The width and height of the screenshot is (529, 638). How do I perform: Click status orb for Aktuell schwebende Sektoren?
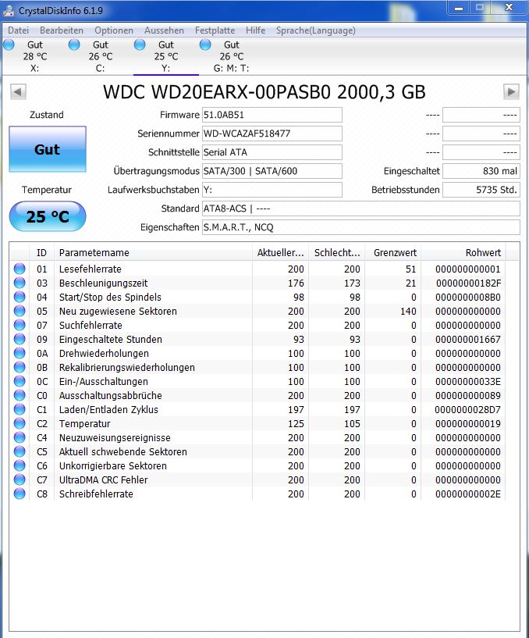[20, 451]
